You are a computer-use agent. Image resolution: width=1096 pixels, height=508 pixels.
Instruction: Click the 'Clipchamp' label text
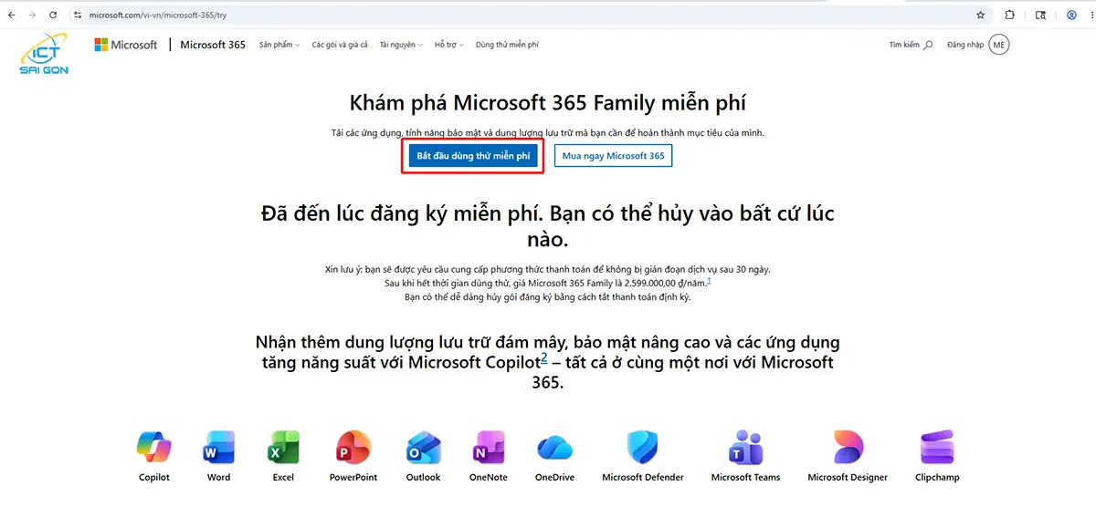click(937, 477)
